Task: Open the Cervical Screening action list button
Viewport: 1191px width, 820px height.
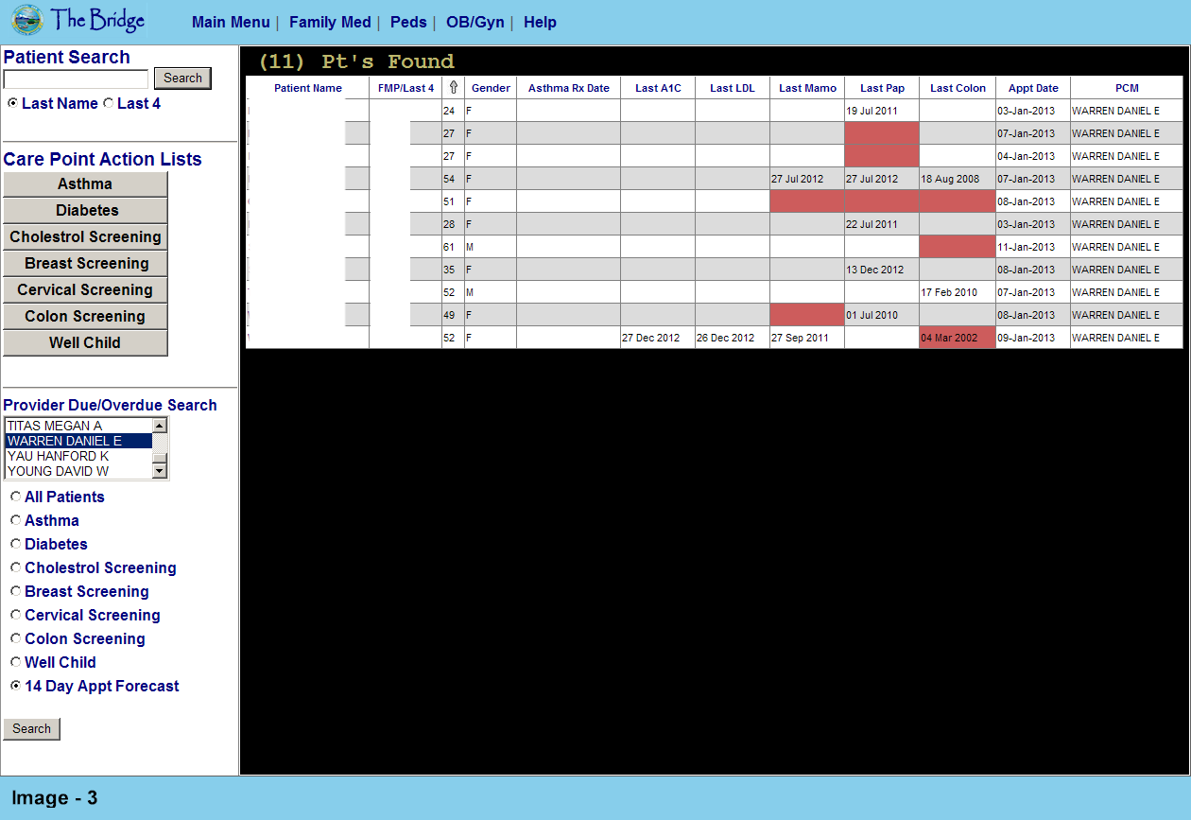Action: (x=85, y=290)
